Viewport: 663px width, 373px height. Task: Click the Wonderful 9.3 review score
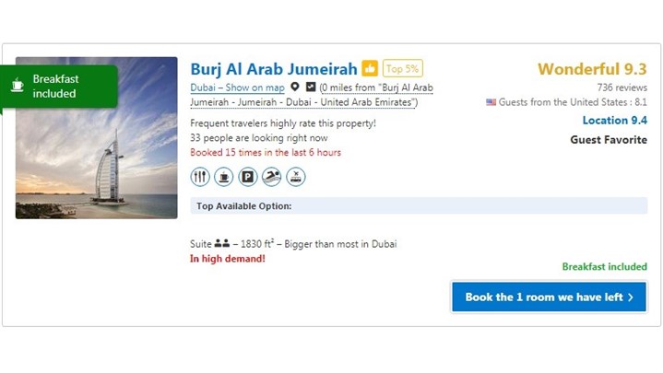[592, 69]
